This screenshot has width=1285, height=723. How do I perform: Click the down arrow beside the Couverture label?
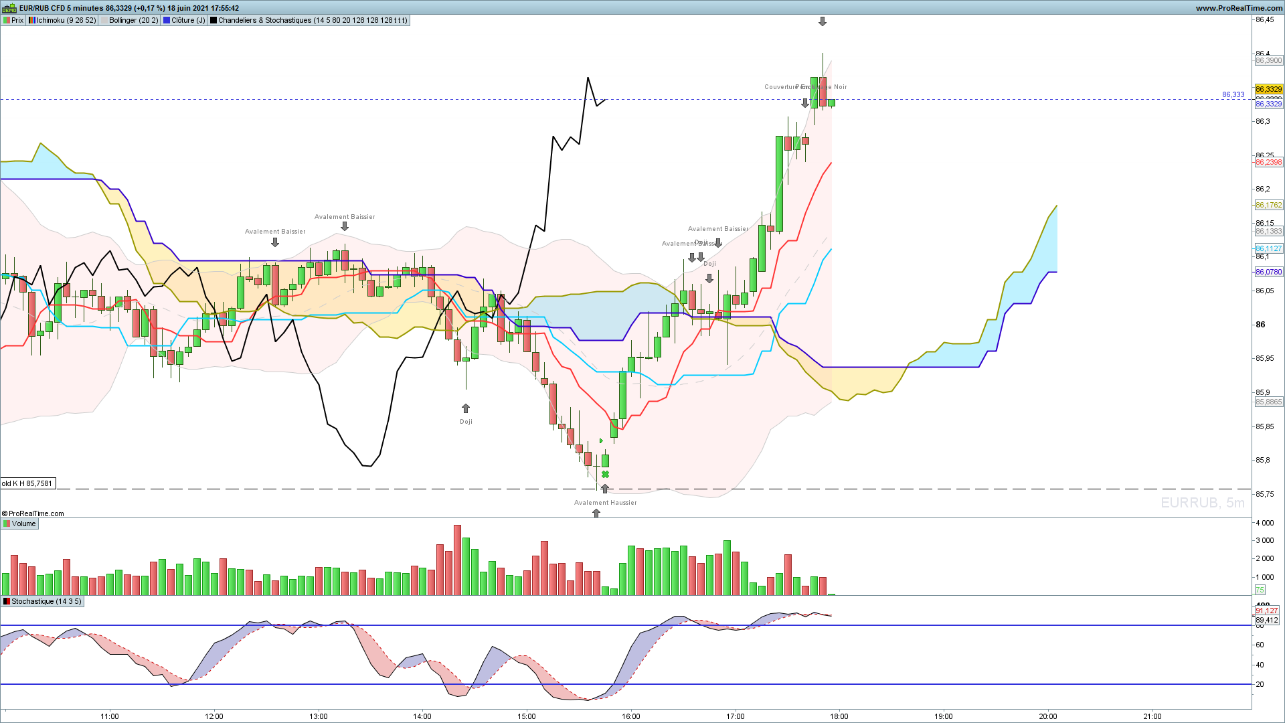[x=805, y=103]
